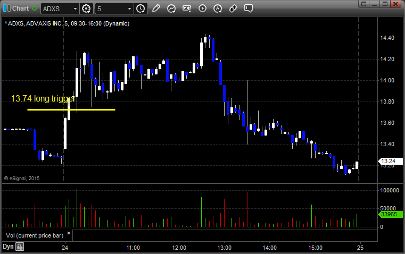Toggle the lock icon next to Dyn

pos(20,247)
